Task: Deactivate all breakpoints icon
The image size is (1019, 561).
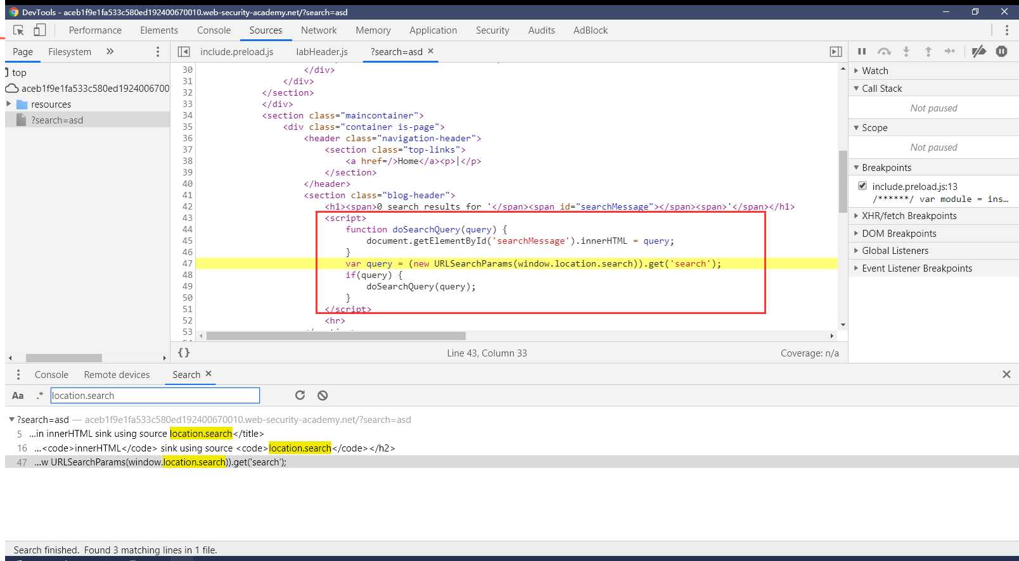Action: pyautogui.click(x=979, y=51)
